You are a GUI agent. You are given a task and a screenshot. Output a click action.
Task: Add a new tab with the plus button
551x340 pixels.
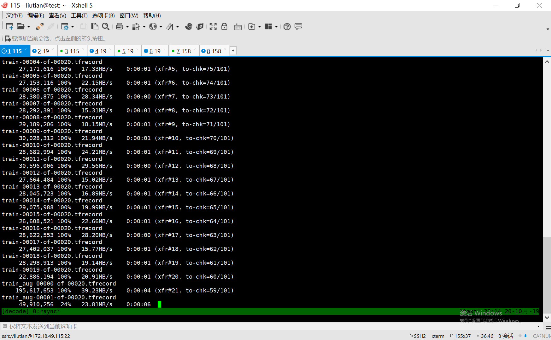233,50
